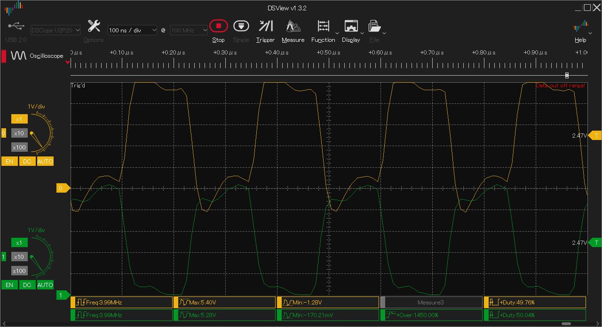The width and height of the screenshot is (602, 327).
Task: Click AUTO for channel 0
Action: point(45,162)
